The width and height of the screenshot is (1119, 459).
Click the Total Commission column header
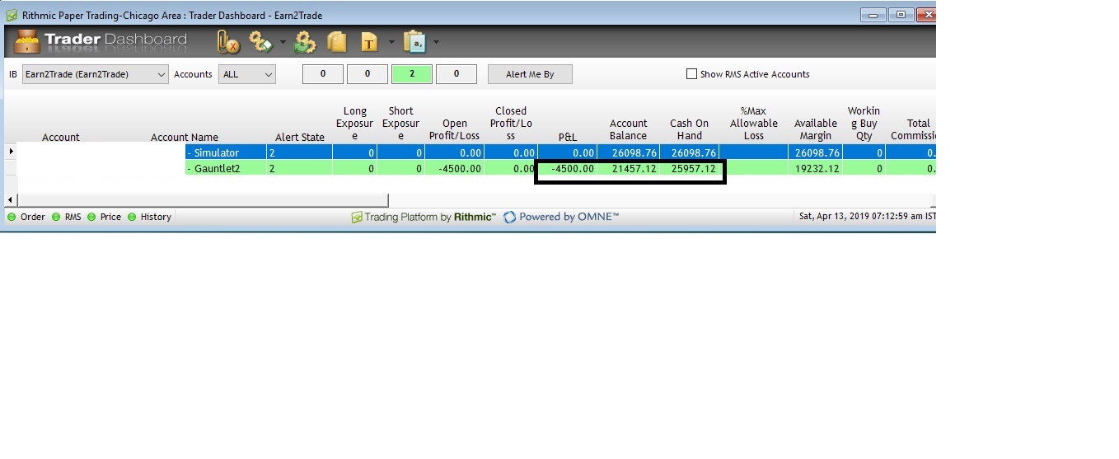913,129
